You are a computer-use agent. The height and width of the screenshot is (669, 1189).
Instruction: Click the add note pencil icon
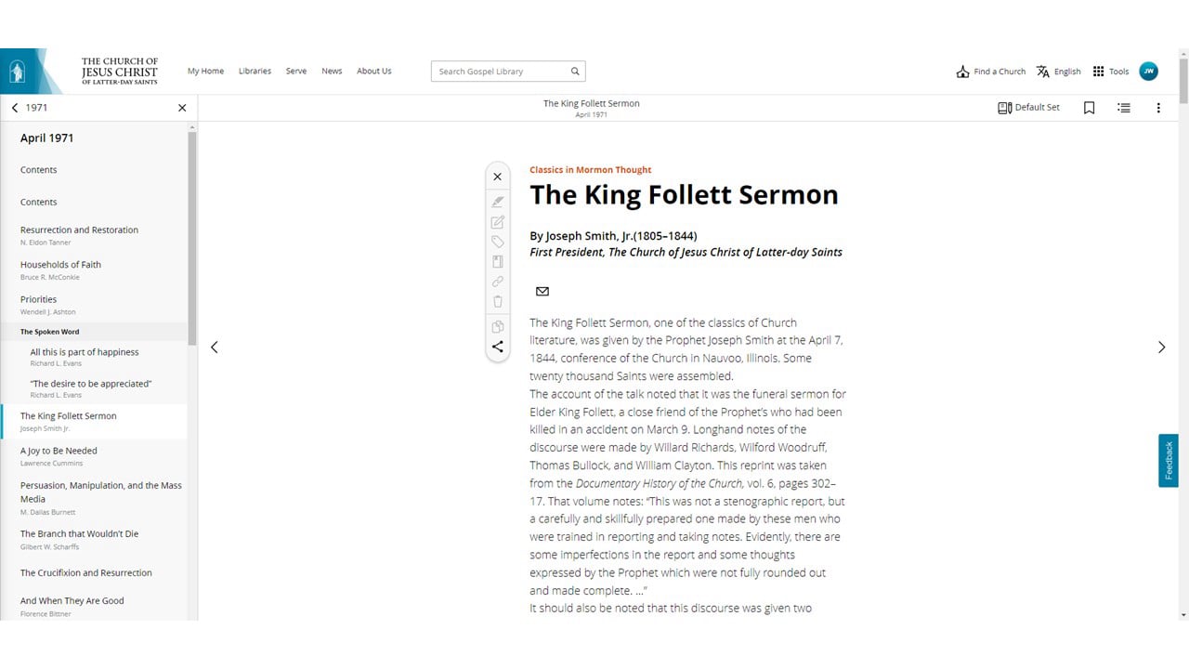498,222
